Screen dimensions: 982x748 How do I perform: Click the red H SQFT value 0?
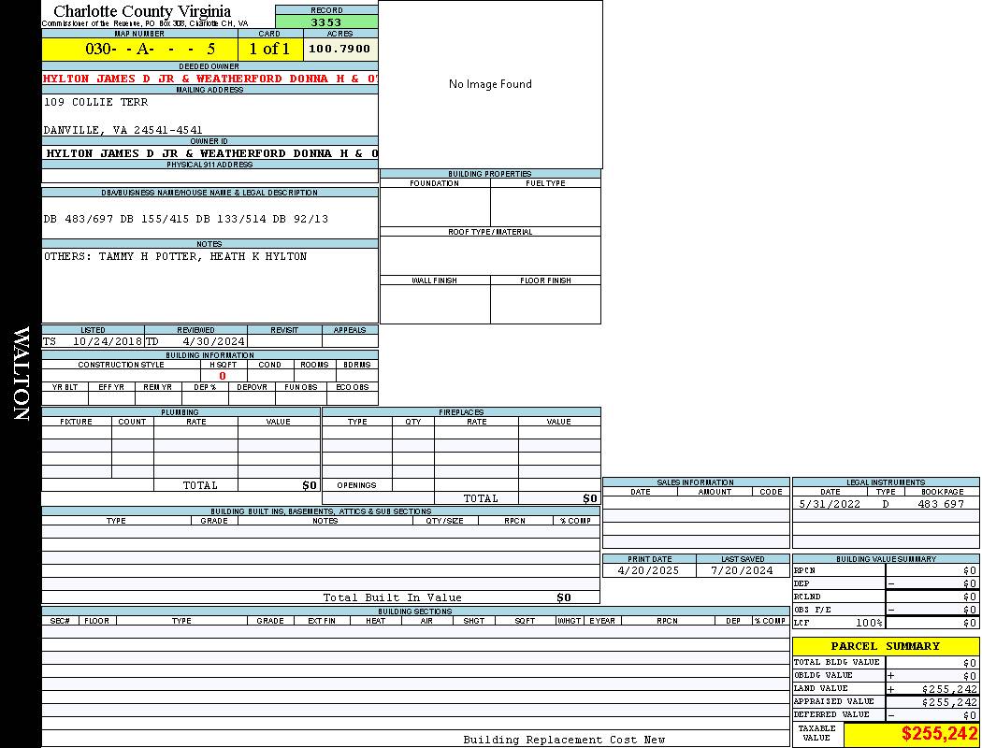coord(223,376)
